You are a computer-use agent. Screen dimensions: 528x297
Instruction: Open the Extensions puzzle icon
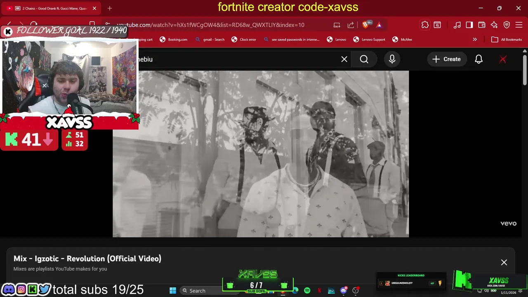coord(425,25)
